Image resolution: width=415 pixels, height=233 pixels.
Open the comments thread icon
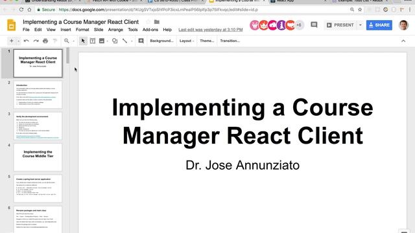pyautogui.click(x=314, y=25)
